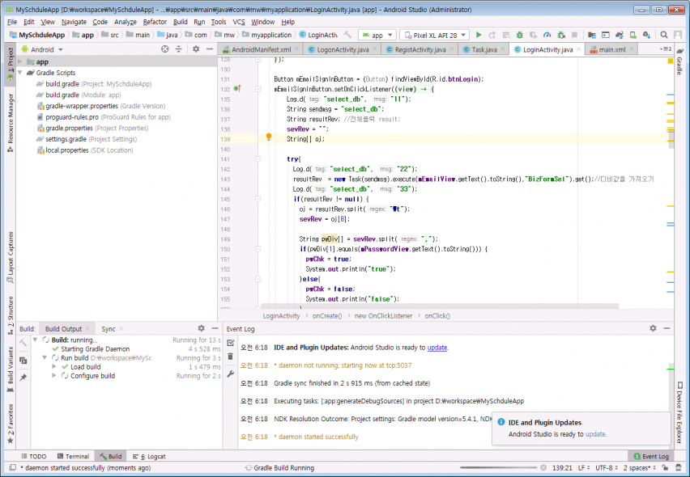Open Build panel settings gear

[201, 328]
